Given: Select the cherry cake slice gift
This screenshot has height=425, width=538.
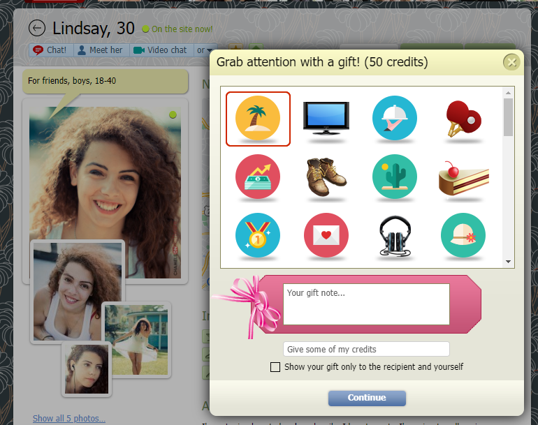Looking at the screenshot, I should 463,178.
